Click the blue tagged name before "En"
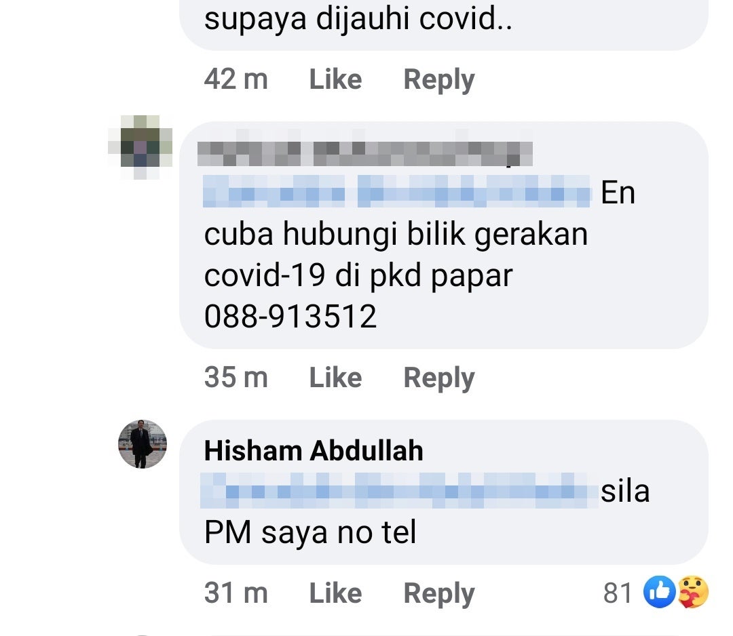 [397, 191]
